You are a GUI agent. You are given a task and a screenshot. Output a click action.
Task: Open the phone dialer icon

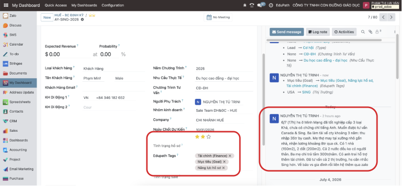[252, 5]
